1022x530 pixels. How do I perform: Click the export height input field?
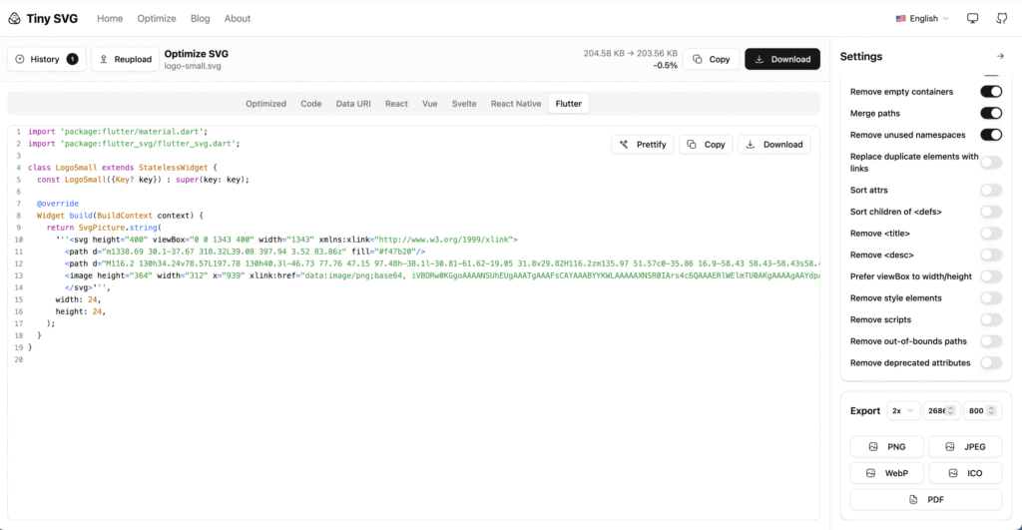tap(978, 410)
